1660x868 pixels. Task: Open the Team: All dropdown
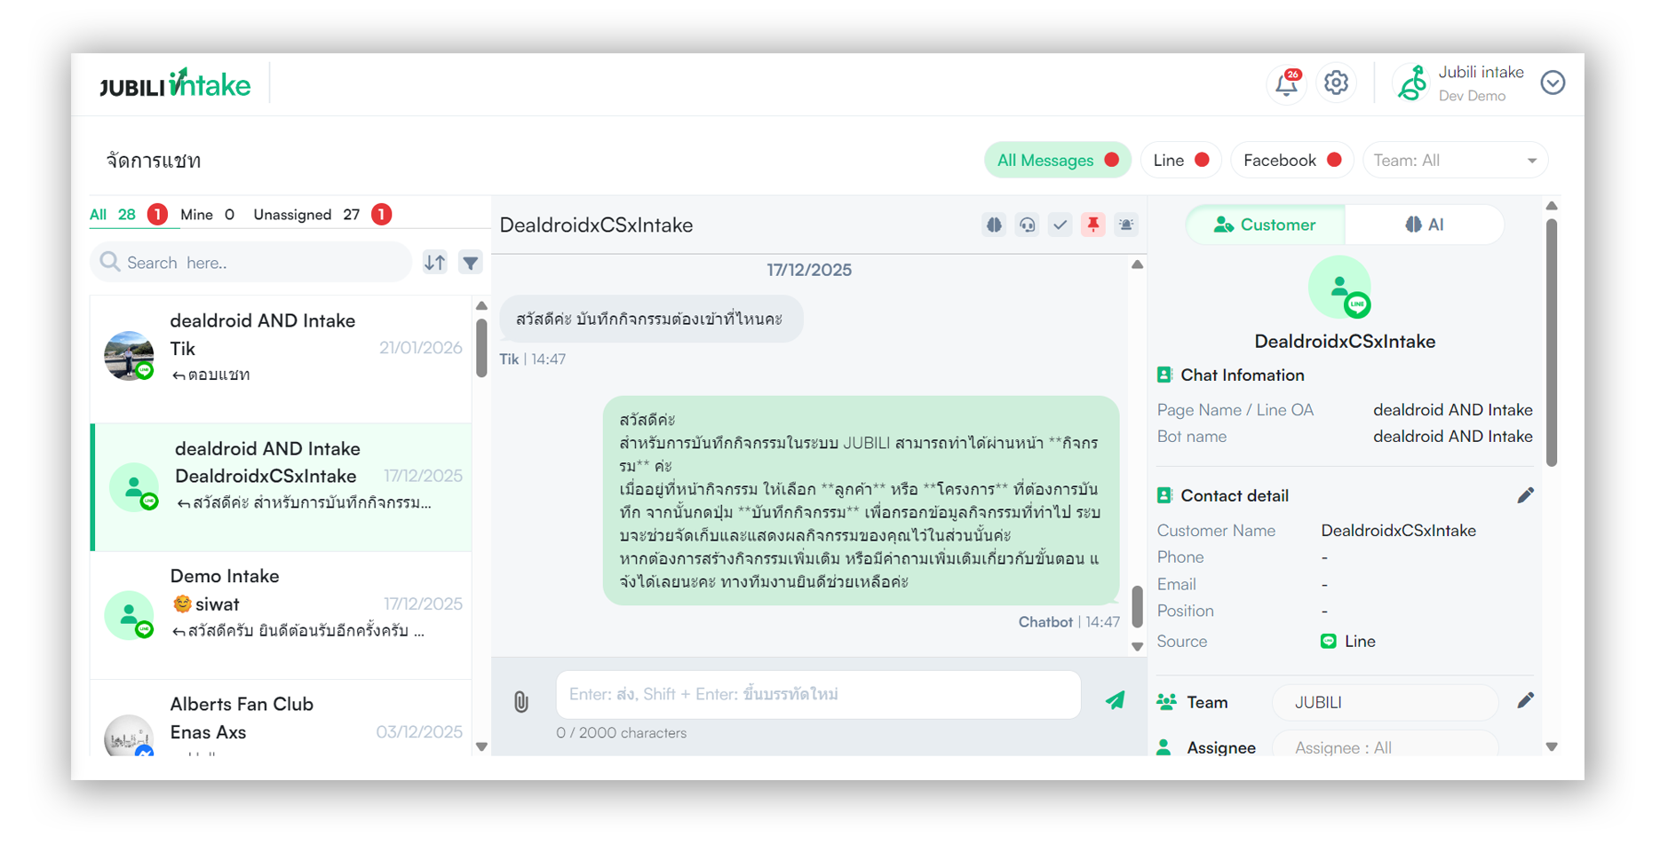[1454, 161]
